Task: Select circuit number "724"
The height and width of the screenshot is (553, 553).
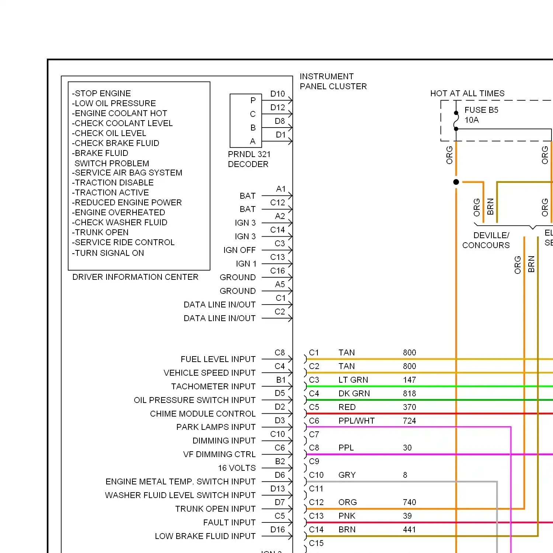Action: pos(410,421)
